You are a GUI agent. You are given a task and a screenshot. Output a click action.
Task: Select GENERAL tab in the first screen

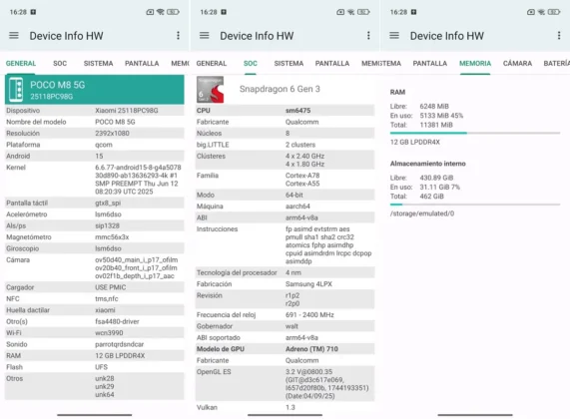[21, 63]
